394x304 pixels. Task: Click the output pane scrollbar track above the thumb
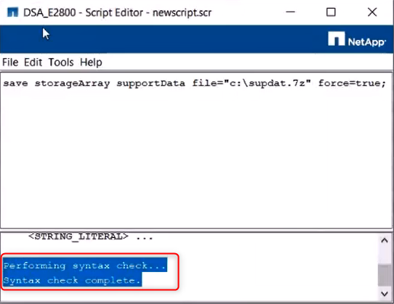(385, 255)
